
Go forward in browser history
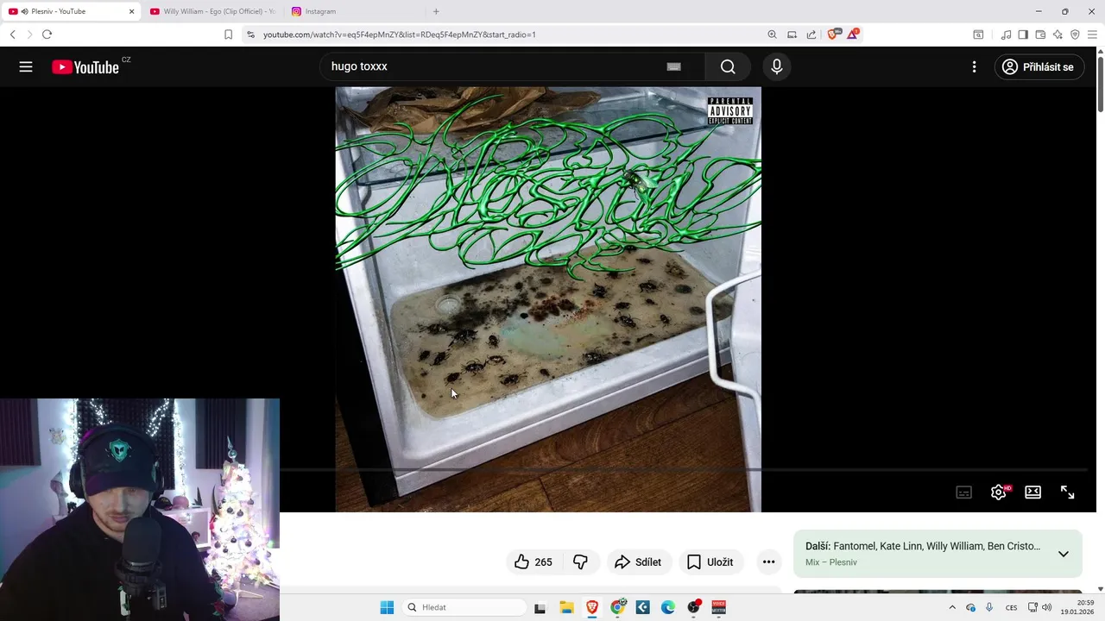pyautogui.click(x=29, y=34)
